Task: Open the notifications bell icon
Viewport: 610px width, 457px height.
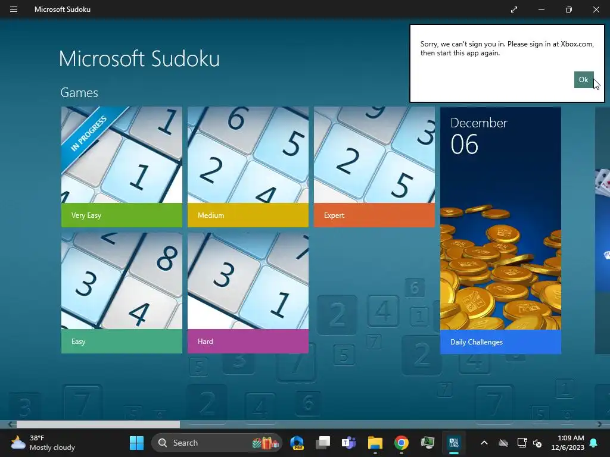Action: click(x=594, y=443)
